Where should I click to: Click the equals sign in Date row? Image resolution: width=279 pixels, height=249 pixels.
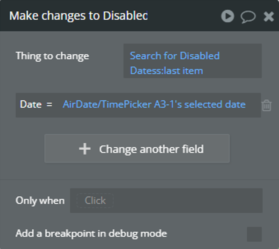pyautogui.click(x=49, y=104)
